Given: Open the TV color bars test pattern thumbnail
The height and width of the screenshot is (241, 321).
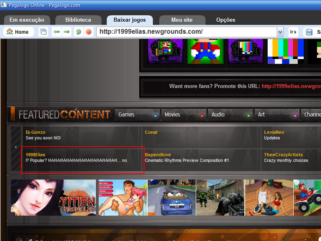Looking at the screenshot, I should (286, 51).
